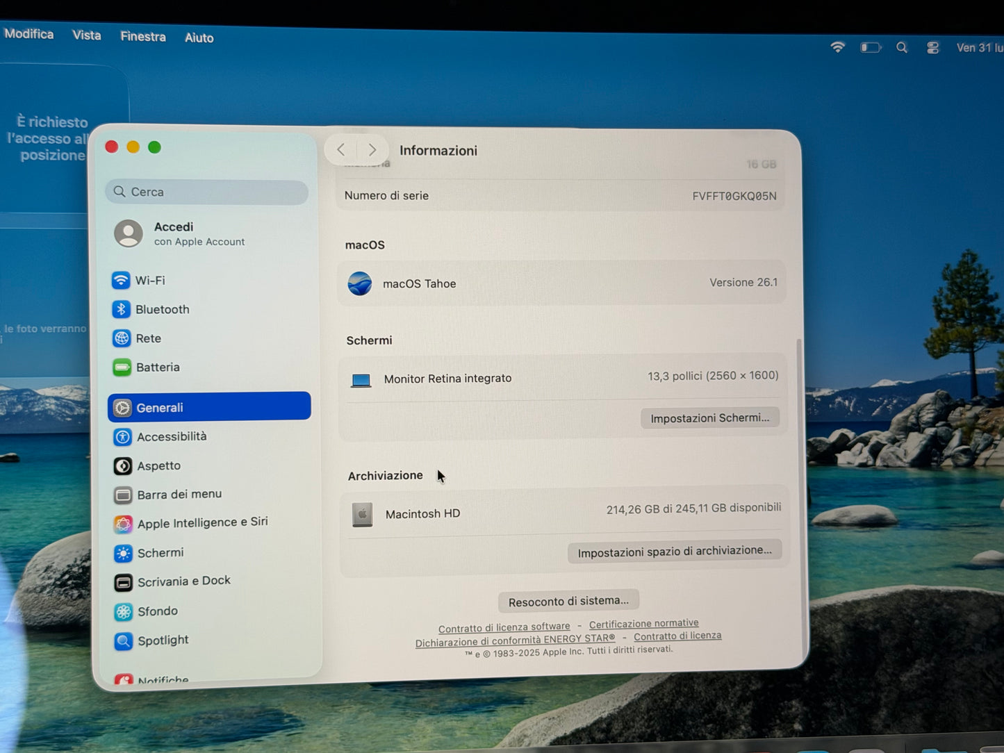
Task: Click the 13,3 pollici display size text
Action: coord(713,376)
